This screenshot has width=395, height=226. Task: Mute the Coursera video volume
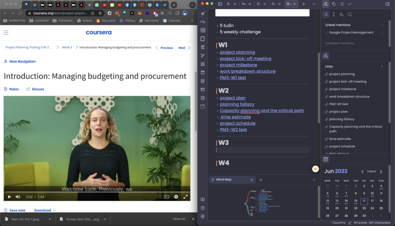18,197
